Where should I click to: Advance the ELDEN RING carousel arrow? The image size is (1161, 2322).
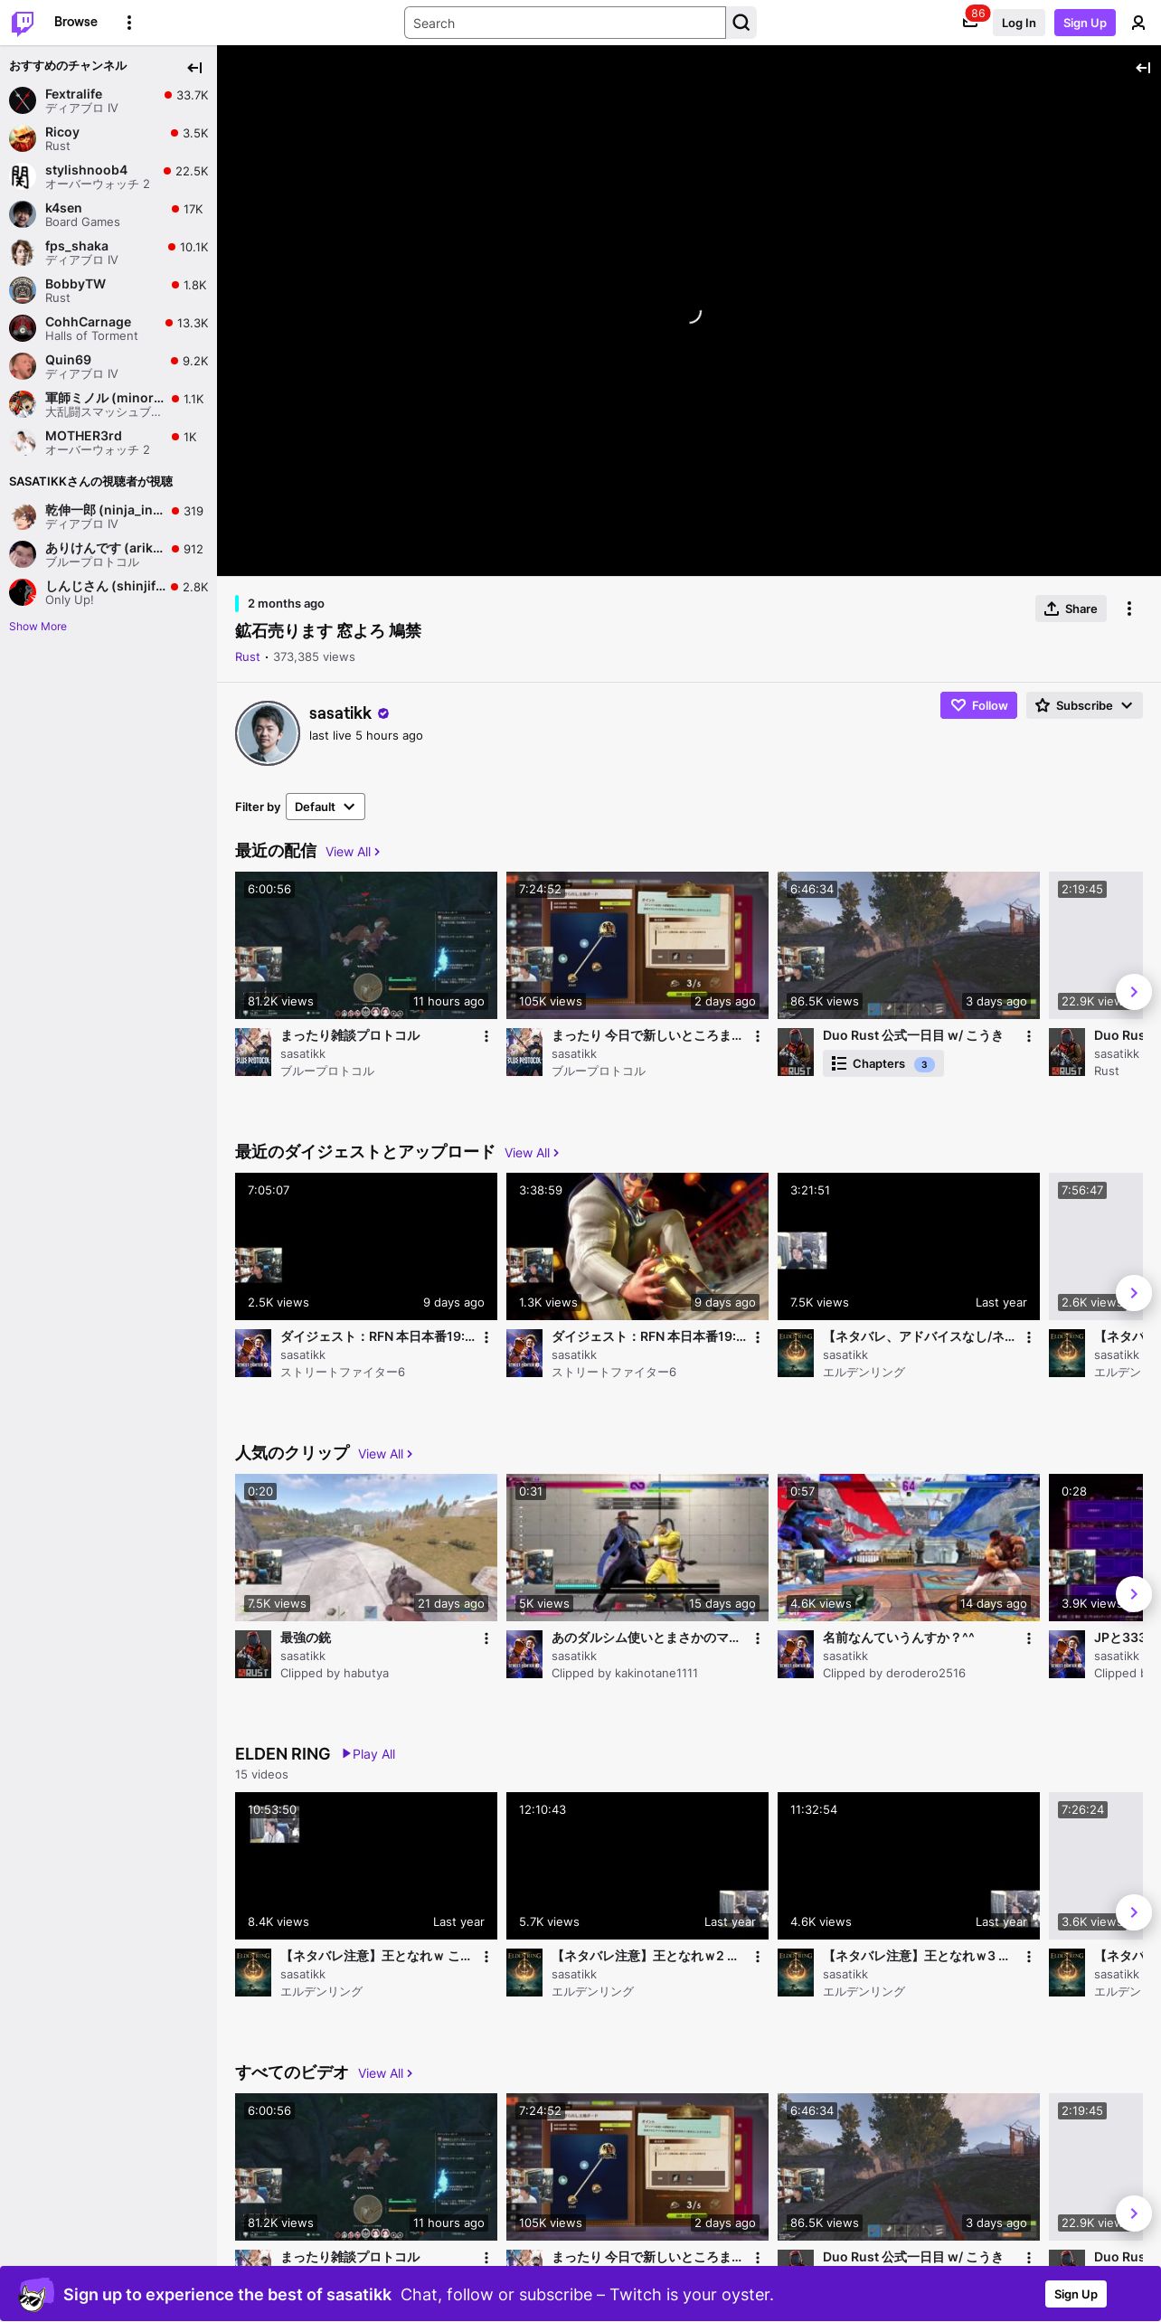tap(1134, 1912)
